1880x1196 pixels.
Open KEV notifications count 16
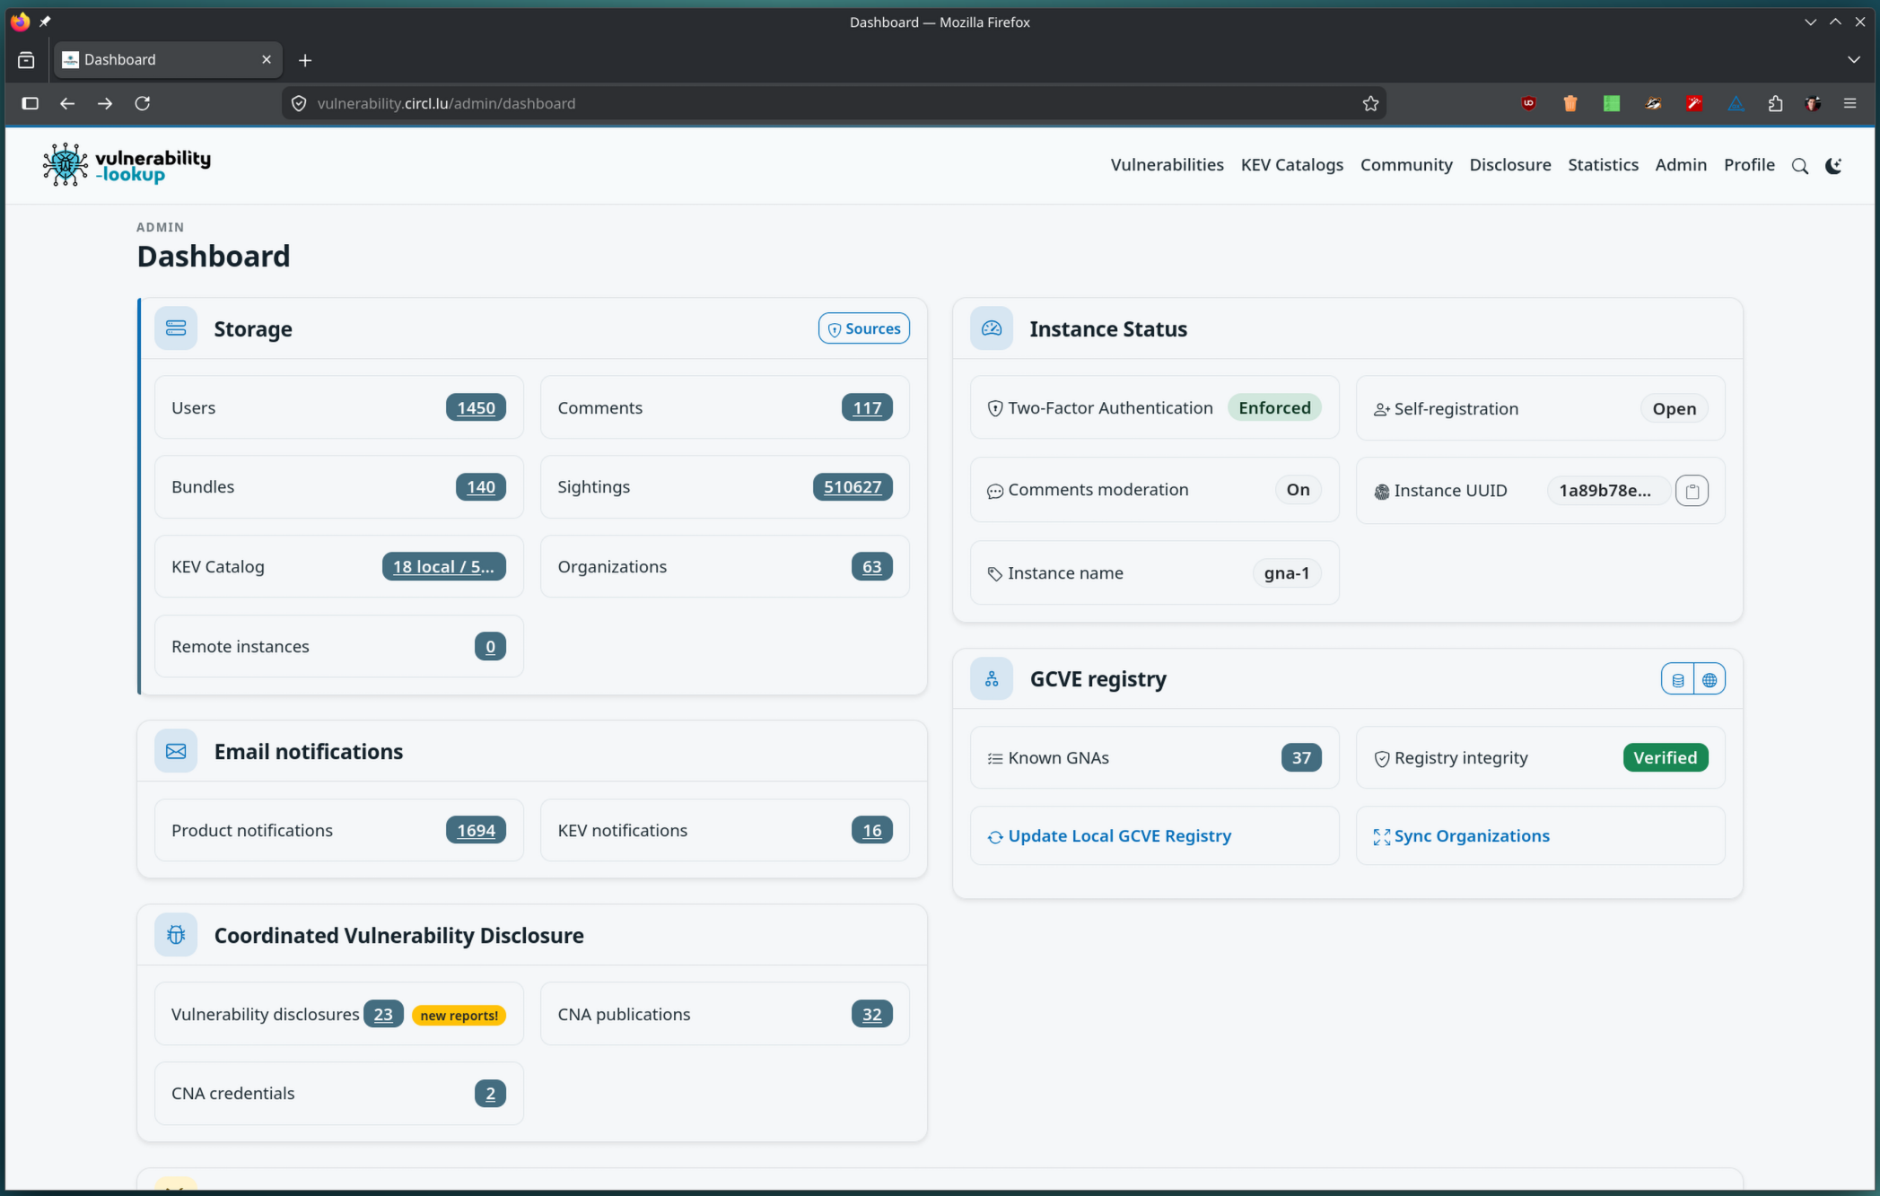(x=872, y=830)
